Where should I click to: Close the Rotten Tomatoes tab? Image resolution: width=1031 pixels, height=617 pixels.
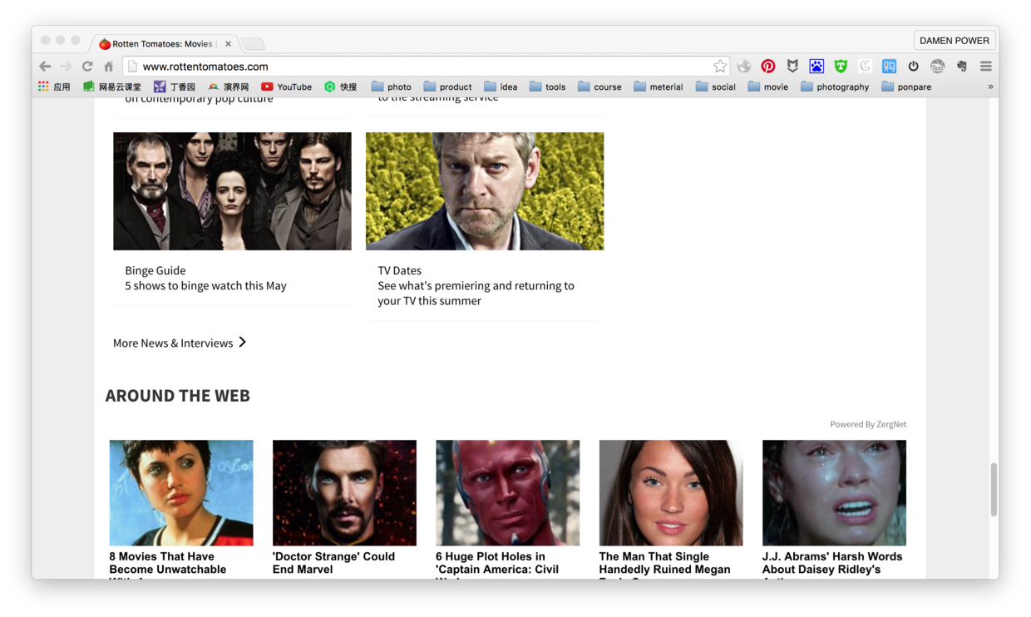228,44
